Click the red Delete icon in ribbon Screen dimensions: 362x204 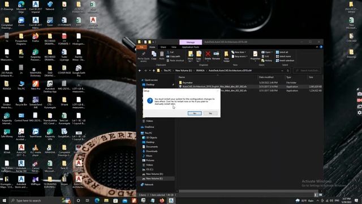[x=208, y=56]
